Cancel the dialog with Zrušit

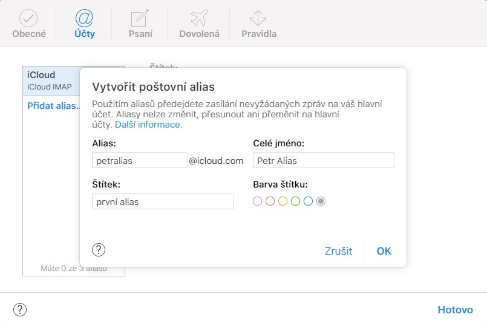tap(338, 251)
